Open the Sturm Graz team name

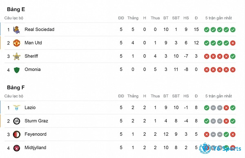36,121
